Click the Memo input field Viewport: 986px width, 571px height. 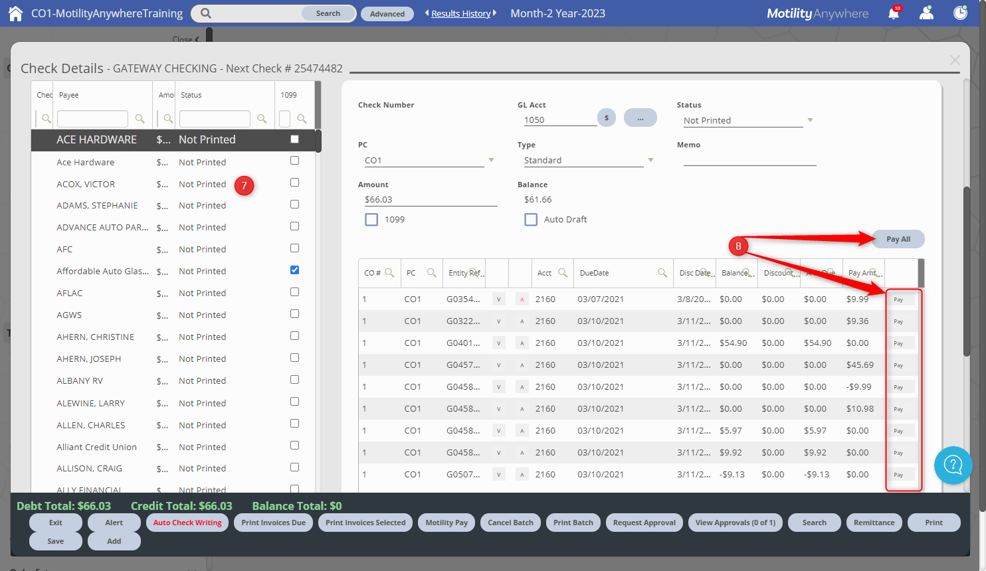[x=749, y=159]
